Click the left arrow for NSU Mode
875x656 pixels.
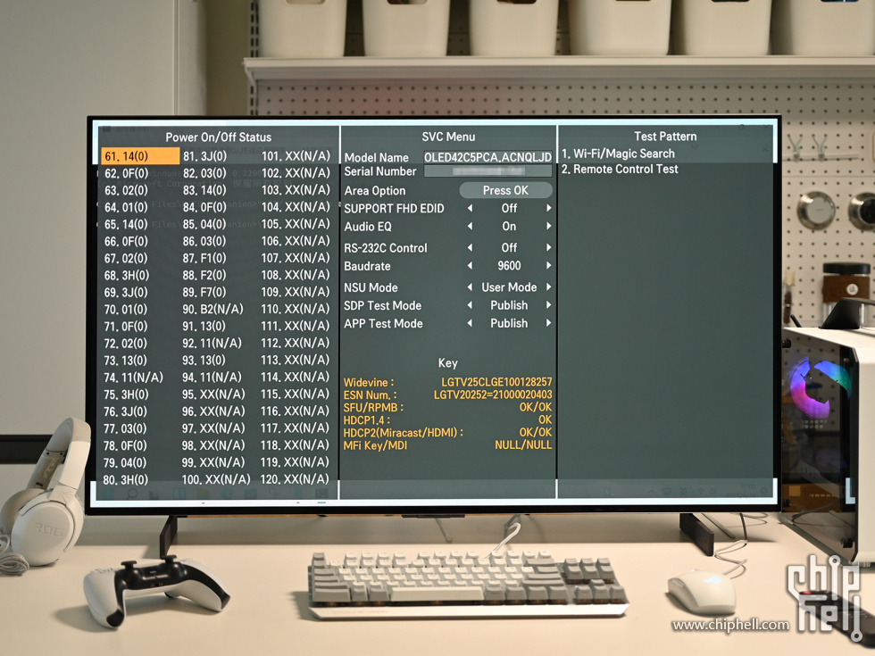coord(470,287)
